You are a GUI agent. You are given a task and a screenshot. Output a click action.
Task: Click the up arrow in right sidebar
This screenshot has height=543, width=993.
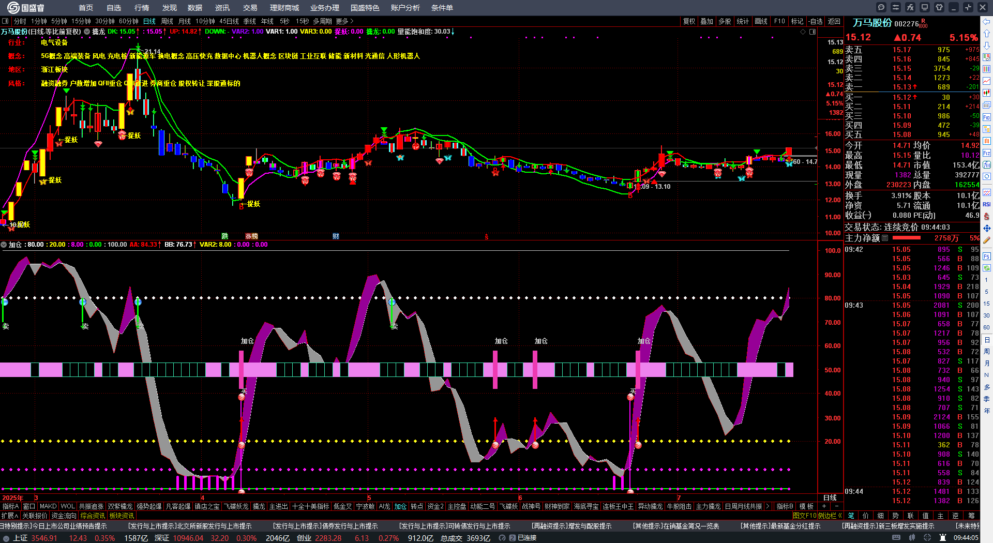pyautogui.click(x=987, y=34)
